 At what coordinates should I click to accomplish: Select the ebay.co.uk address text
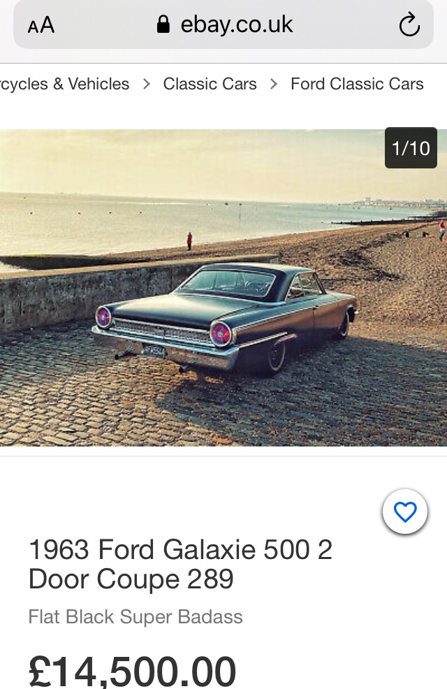[237, 24]
